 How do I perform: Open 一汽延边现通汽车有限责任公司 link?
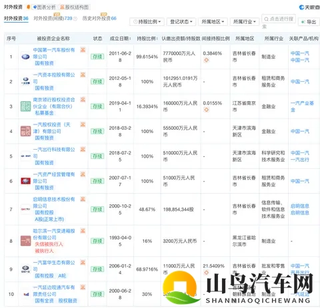(x=54, y=291)
